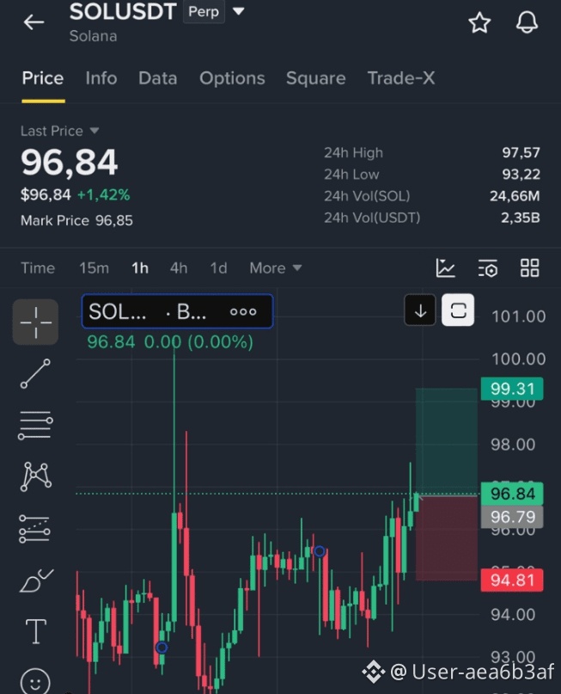Click the 99.31 take-profit price label

tap(512, 389)
